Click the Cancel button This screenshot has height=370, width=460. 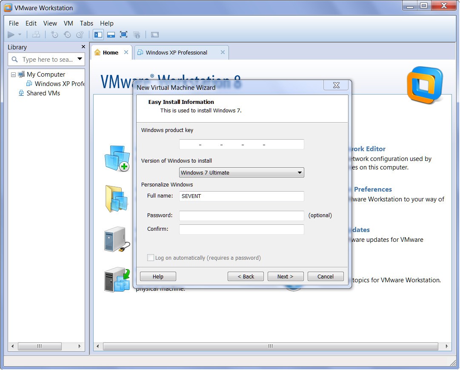(326, 276)
